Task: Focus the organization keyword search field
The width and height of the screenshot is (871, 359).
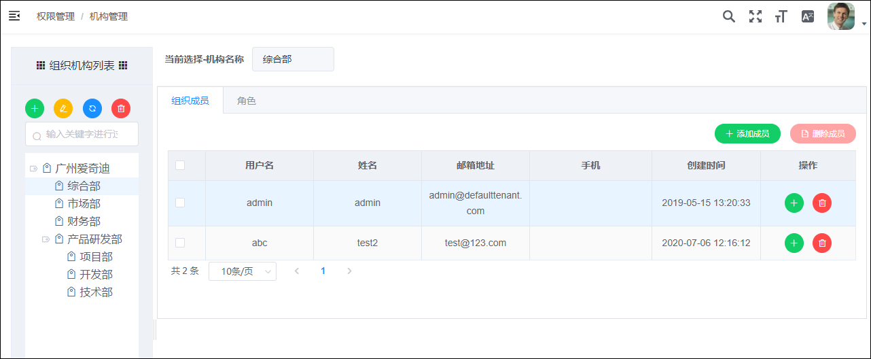Action: [x=82, y=134]
